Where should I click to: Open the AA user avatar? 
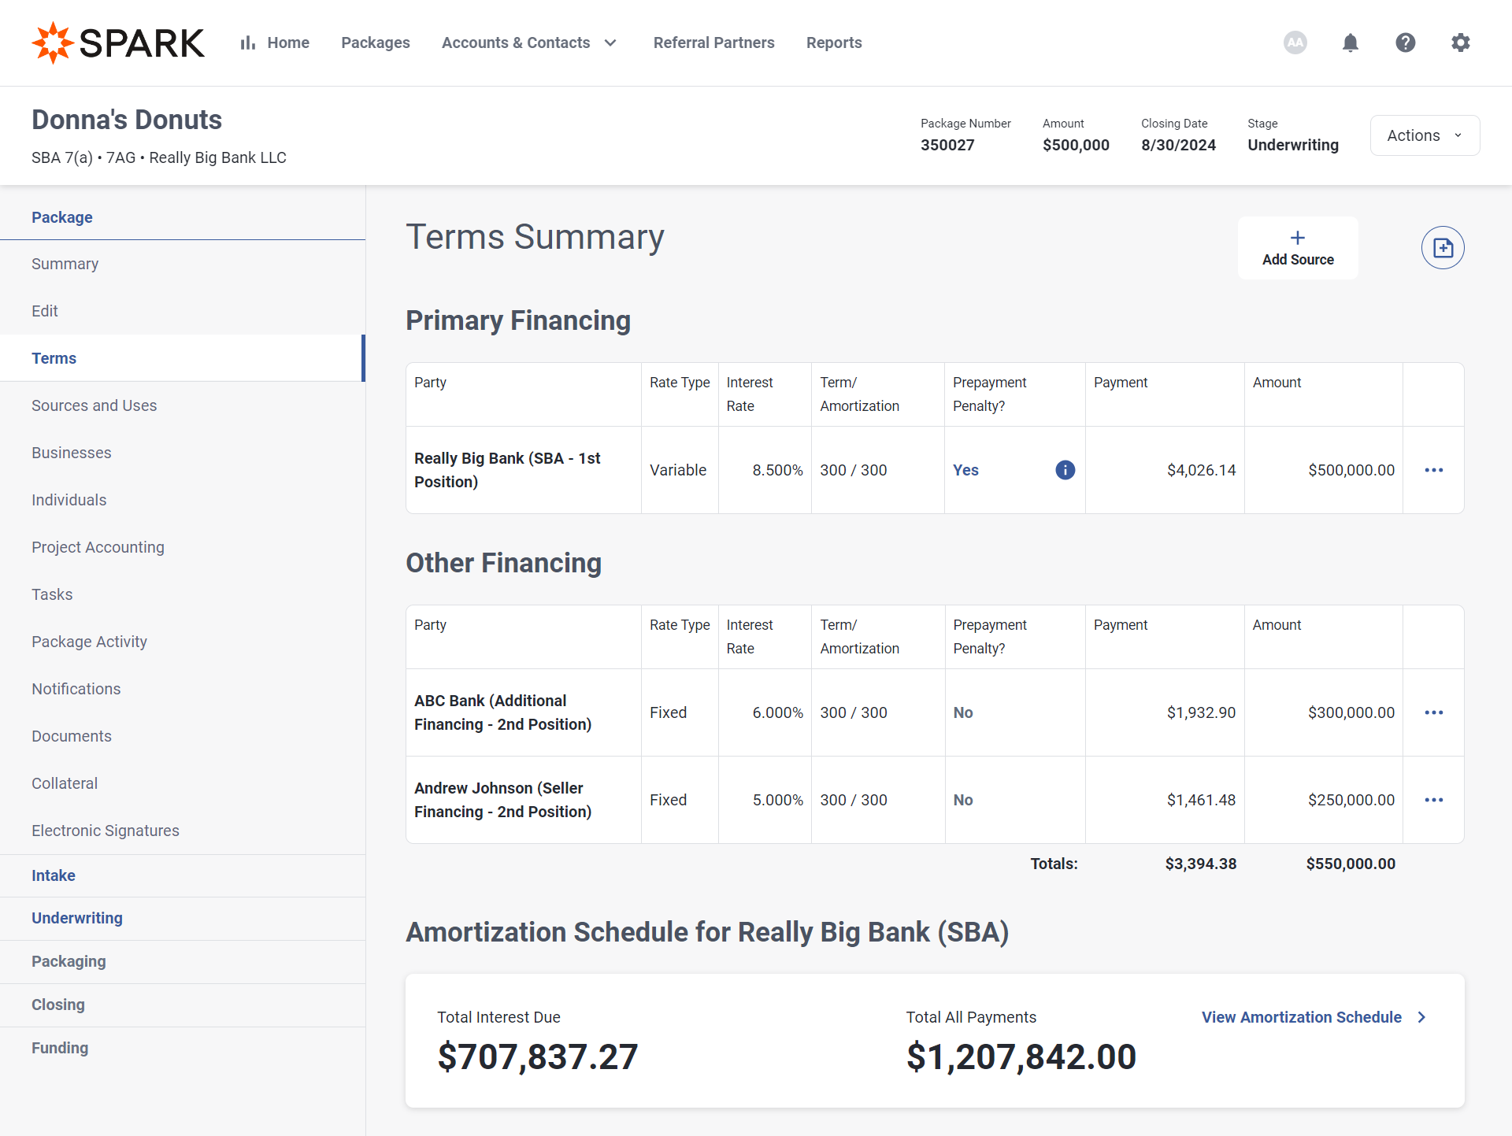1295,43
